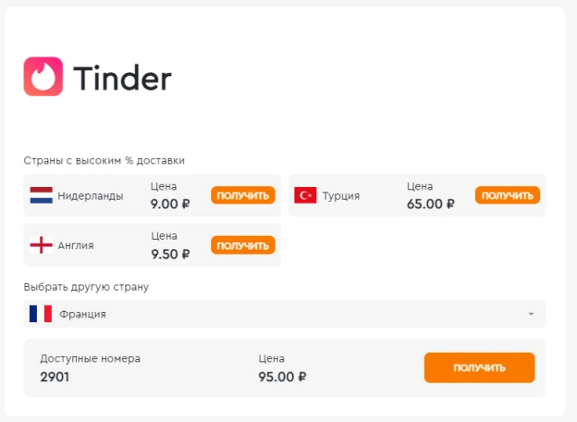Click the England flag icon
This screenshot has width=577, height=422.
pos(42,245)
